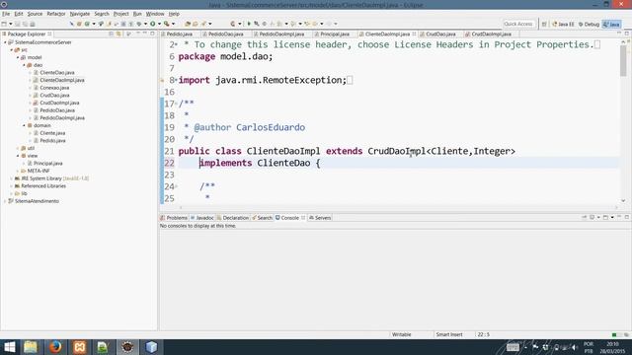Expand the SistemaAtendimento project node
Viewport: 632px width, 355px height.
click(x=5, y=201)
